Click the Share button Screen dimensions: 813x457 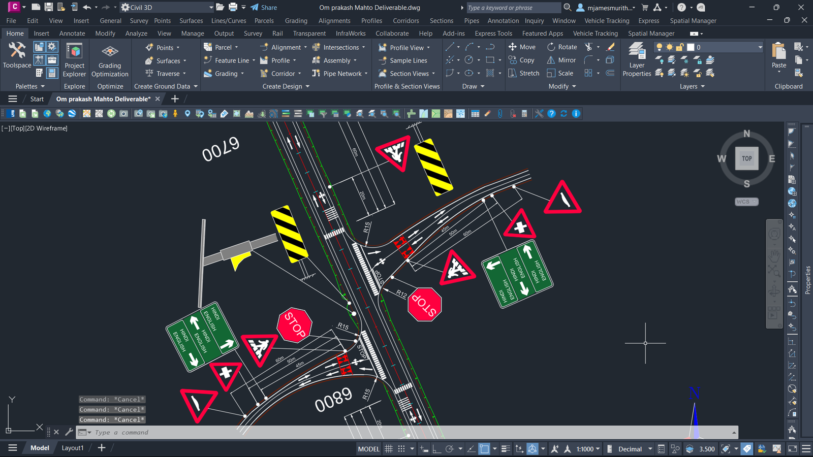tap(264, 8)
